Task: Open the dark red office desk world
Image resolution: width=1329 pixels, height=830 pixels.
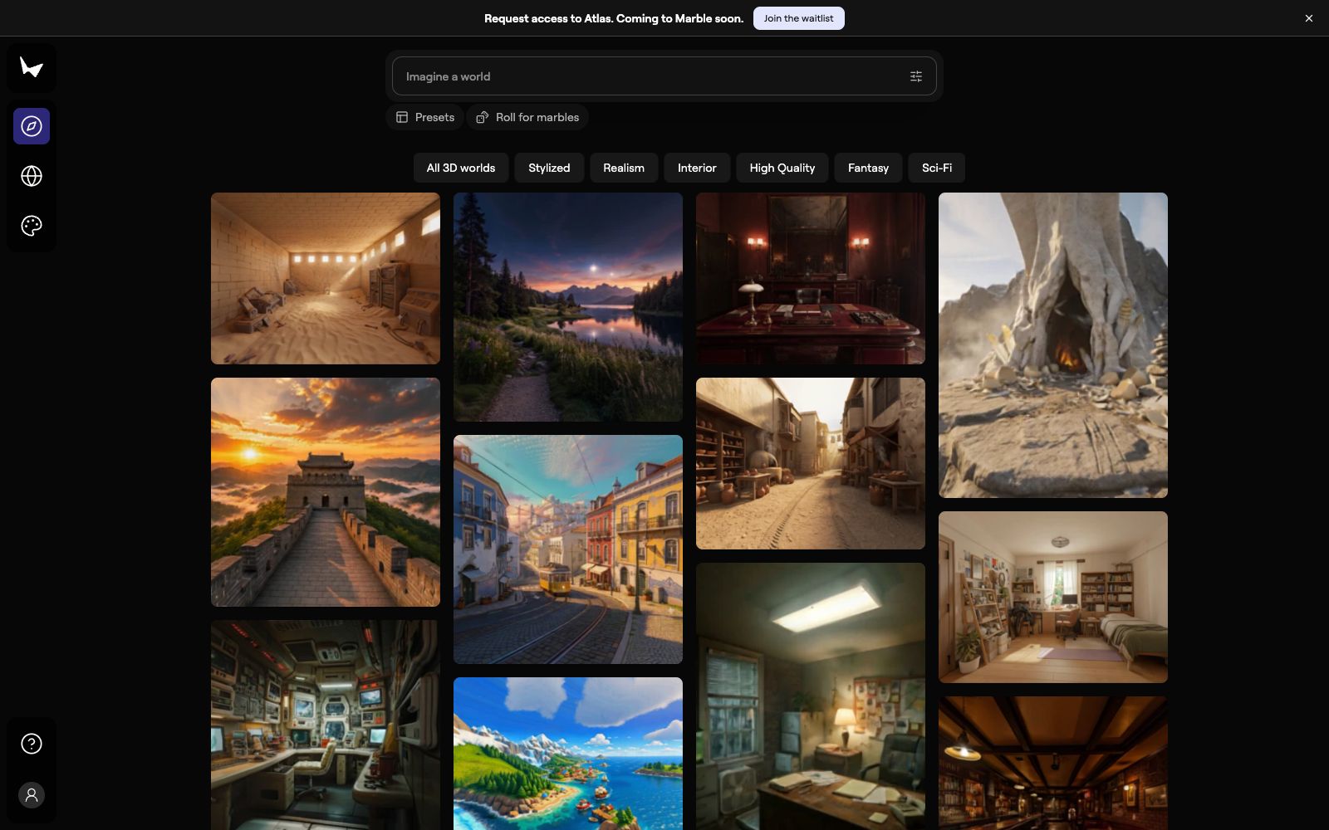Action: click(x=811, y=278)
